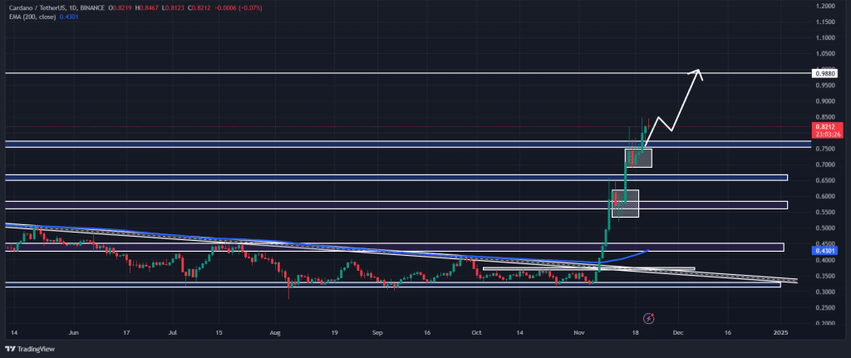Screen dimensions: 851x358
Task: Click the 0.4000 price axis label
Action: (x=824, y=260)
